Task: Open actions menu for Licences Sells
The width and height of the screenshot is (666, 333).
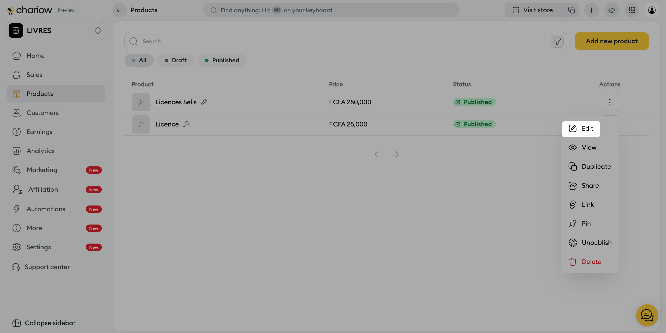Action: [610, 102]
